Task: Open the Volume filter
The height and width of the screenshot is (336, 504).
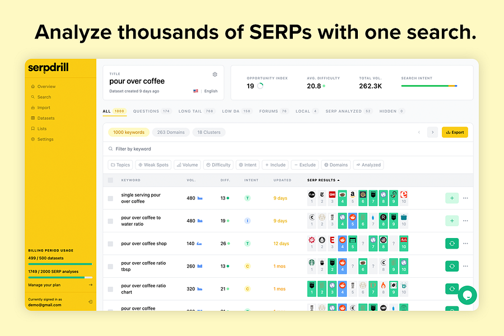Action: tap(188, 165)
